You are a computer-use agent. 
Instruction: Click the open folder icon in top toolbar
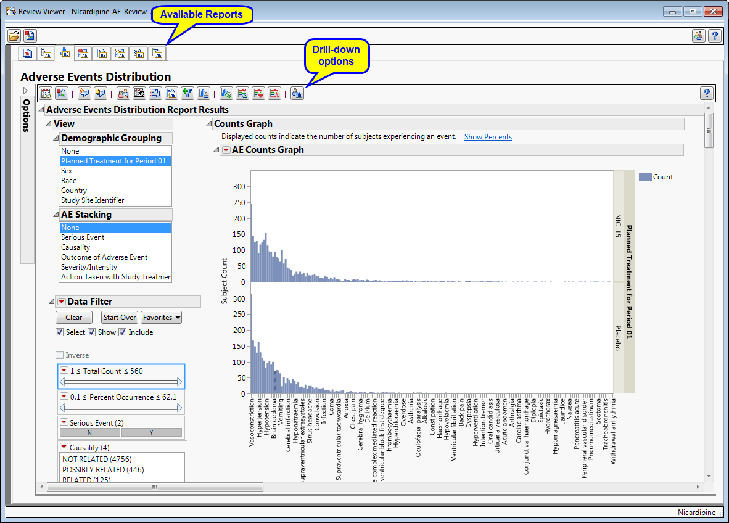click(14, 36)
